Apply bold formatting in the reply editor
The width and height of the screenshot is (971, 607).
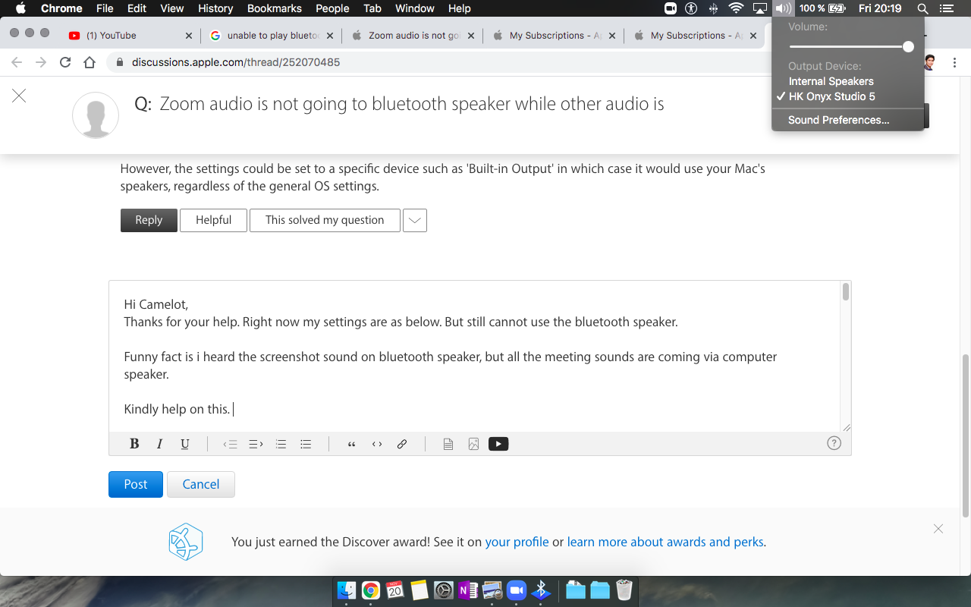pos(134,444)
